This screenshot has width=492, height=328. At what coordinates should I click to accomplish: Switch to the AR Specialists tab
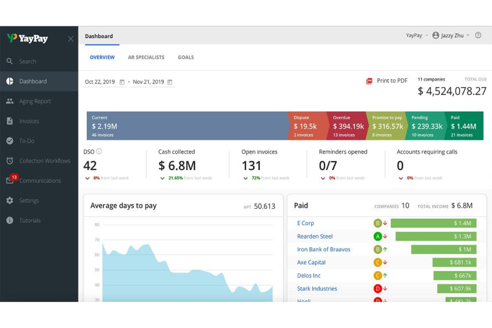tap(146, 57)
